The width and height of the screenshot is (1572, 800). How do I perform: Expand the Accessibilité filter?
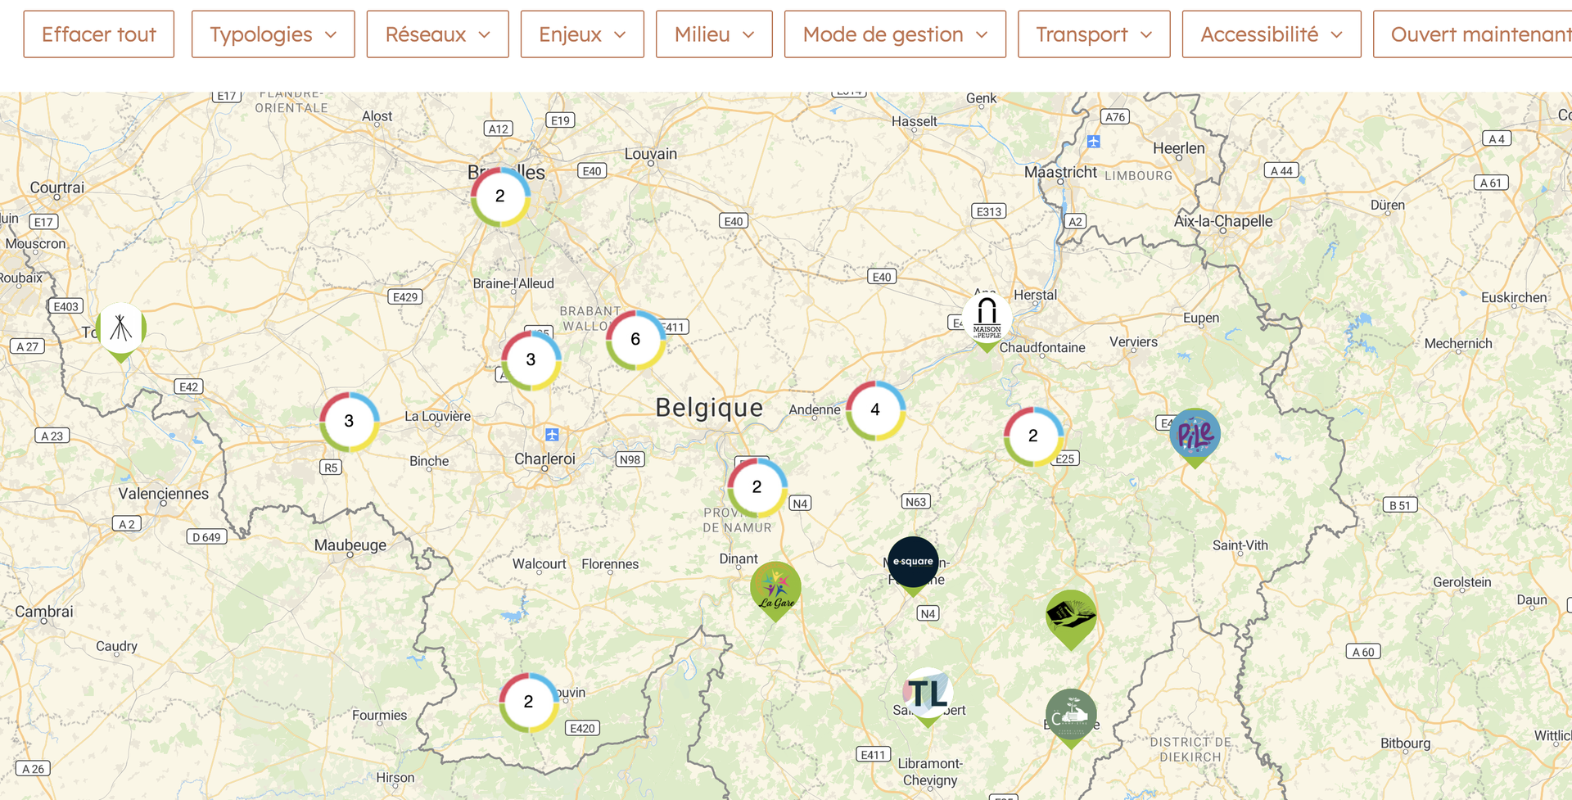click(1271, 34)
